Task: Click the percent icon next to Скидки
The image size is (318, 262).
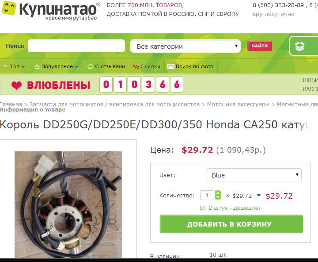Action: pyautogui.click(x=136, y=67)
